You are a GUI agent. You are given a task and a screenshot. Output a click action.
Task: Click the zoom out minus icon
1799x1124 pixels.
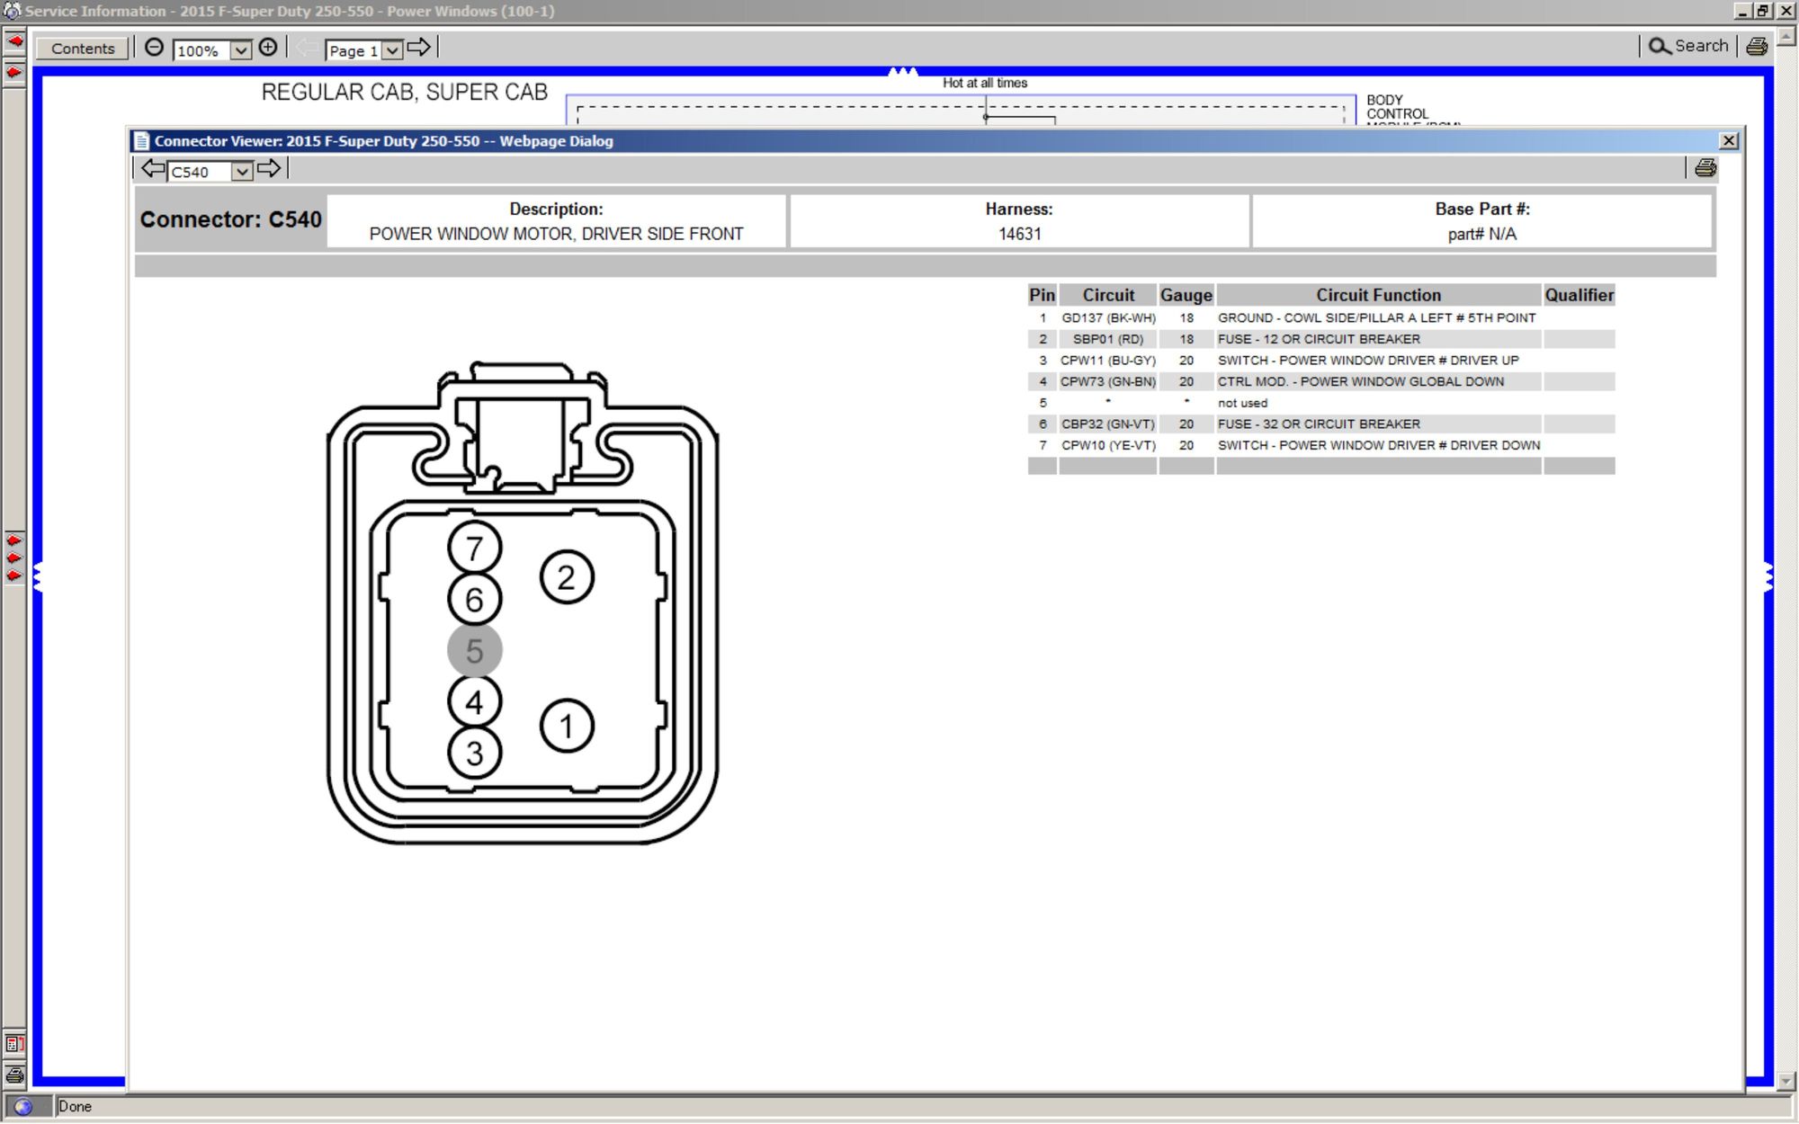154,48
